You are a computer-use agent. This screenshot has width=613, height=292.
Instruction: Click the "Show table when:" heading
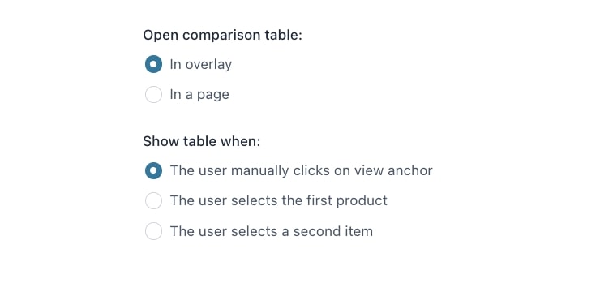click(x=202, y=141)
